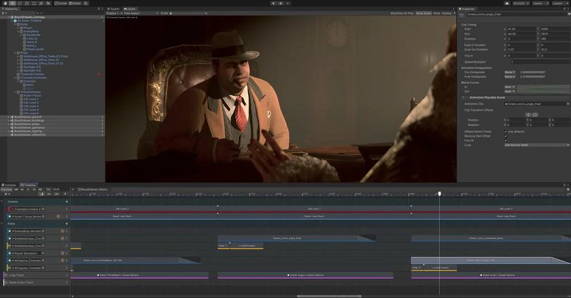Step one frame with Step button

(288, 4)
